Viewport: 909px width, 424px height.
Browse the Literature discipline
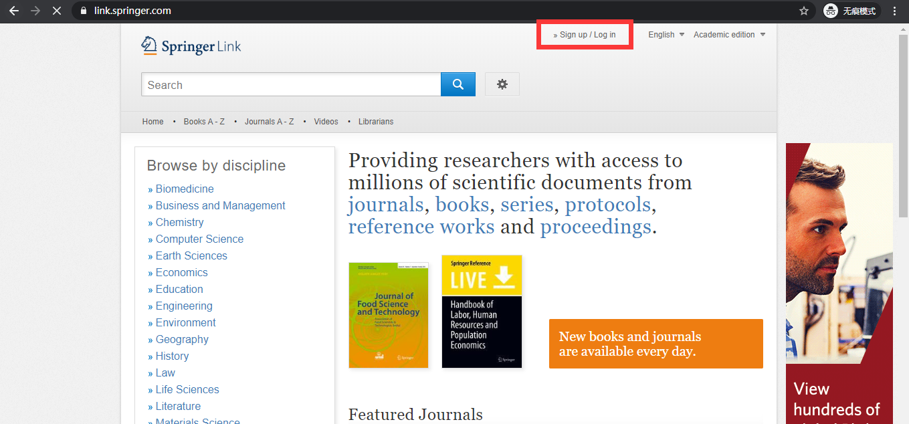pos(178,407)
